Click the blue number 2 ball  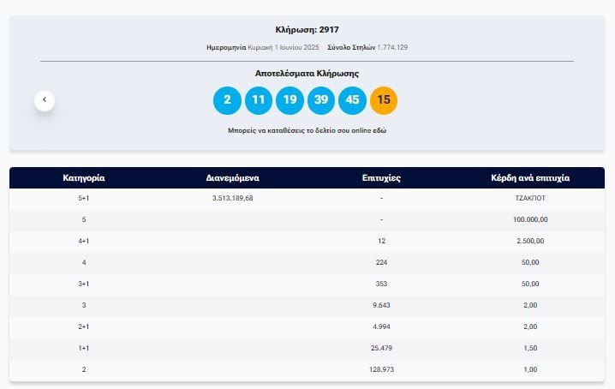pyautogui.click(x=227, y=100)
